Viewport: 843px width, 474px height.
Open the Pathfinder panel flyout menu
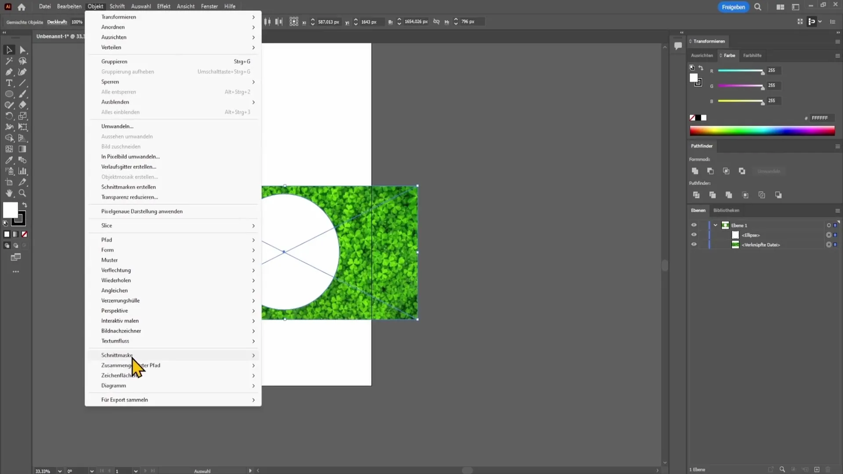tap(837, 146)
